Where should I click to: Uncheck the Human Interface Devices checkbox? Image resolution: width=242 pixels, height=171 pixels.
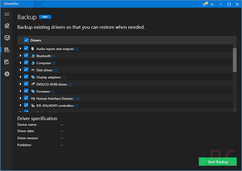click(26, 98)
